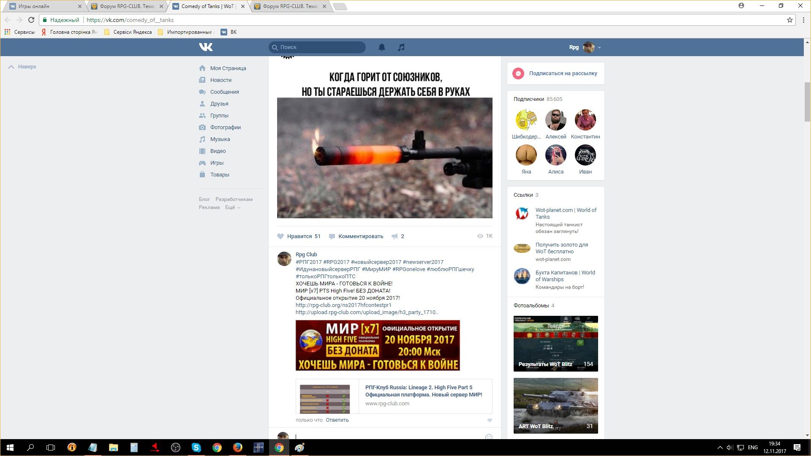This screenshot has width=811, height=456.
Task: Open the emoji smiley picker in comment box
Action: pos(489,437)
